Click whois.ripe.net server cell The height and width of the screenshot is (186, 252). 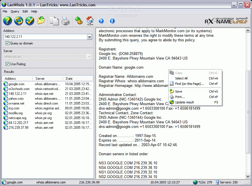(x=44, y=94)
